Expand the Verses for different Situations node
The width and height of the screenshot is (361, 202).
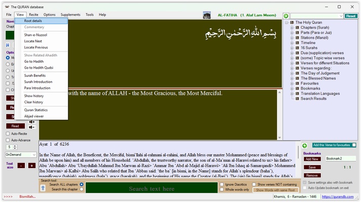[x=292, y=63]
